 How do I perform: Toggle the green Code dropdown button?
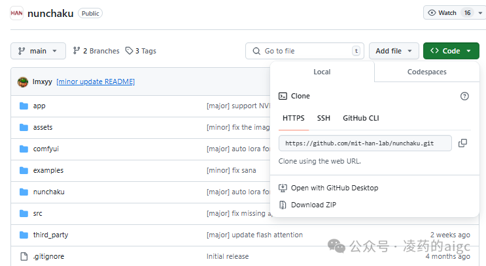[451, 51]
